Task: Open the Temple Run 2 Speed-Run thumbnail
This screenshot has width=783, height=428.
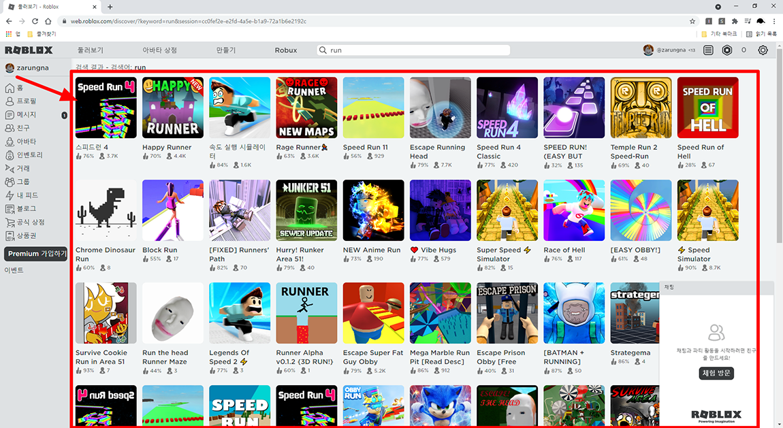Action: (x=641, y=108)
